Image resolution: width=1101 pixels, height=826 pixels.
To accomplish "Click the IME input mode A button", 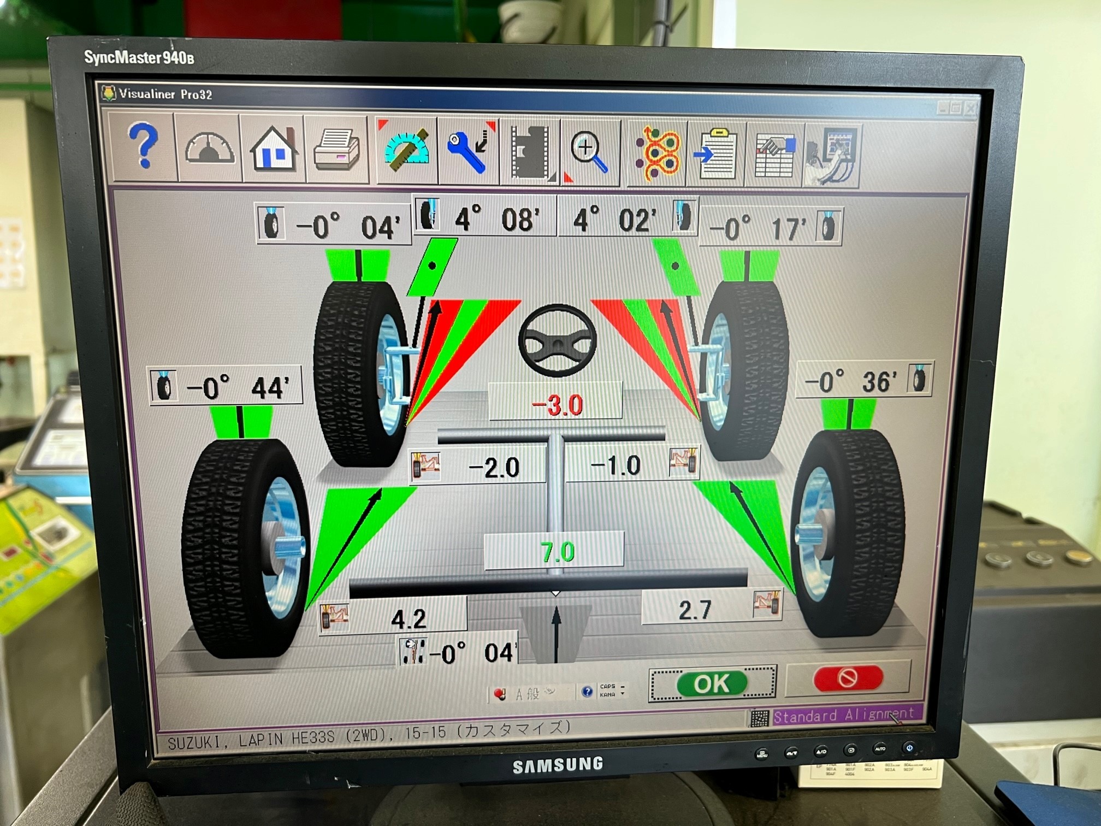I will 518,694.
